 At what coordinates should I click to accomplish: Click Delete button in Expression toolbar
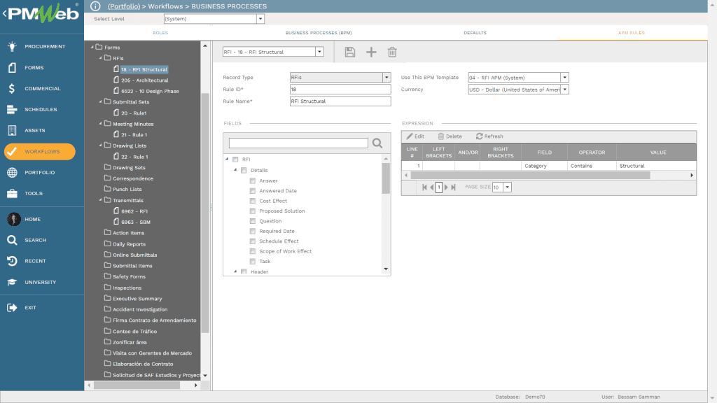click(x=450, y=136)
